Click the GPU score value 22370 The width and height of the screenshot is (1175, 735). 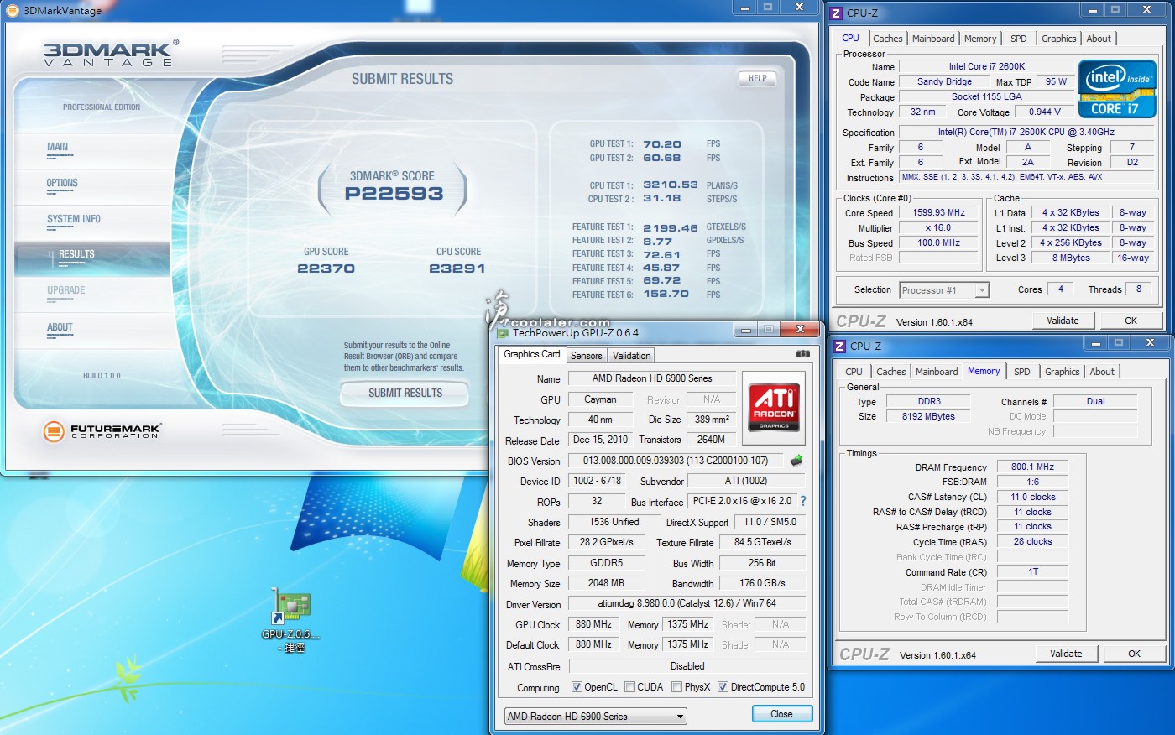pos(326,268)
